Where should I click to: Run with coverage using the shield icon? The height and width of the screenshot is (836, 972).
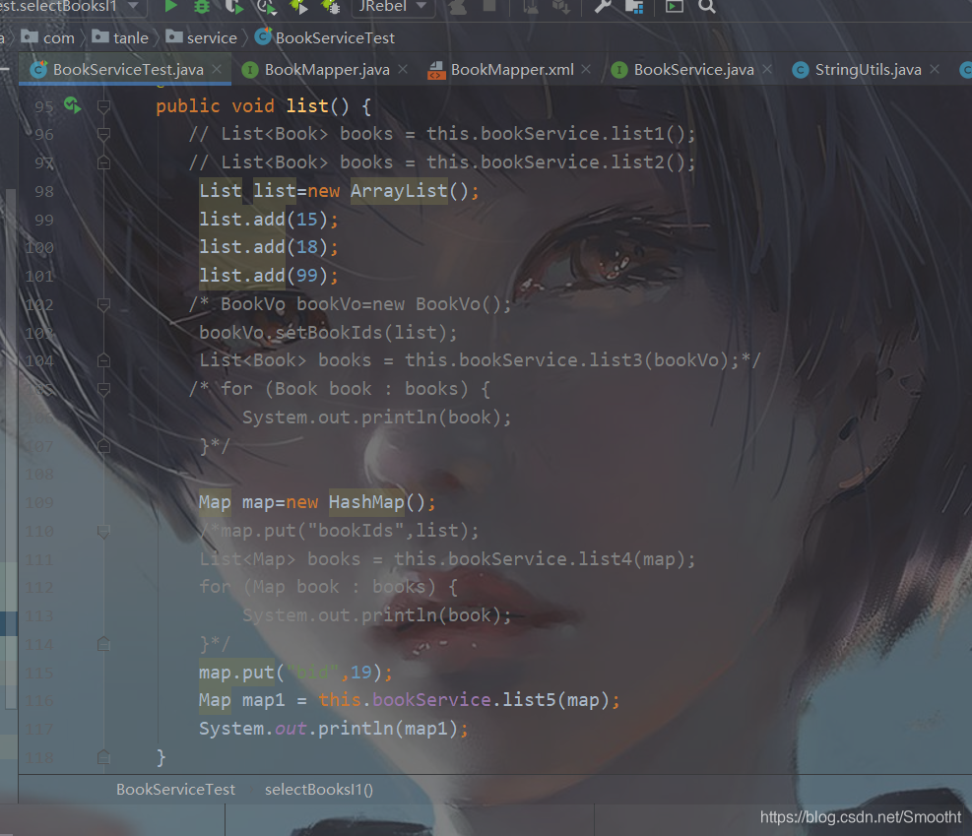[x=233, y=6]
